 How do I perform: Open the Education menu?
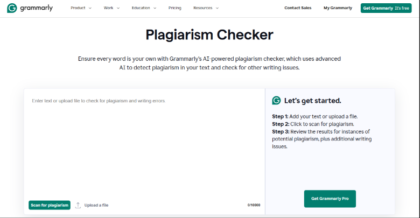click(x=141, y=8)
